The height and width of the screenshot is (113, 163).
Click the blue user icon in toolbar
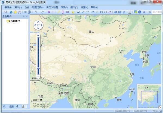[x=11, y=12]
